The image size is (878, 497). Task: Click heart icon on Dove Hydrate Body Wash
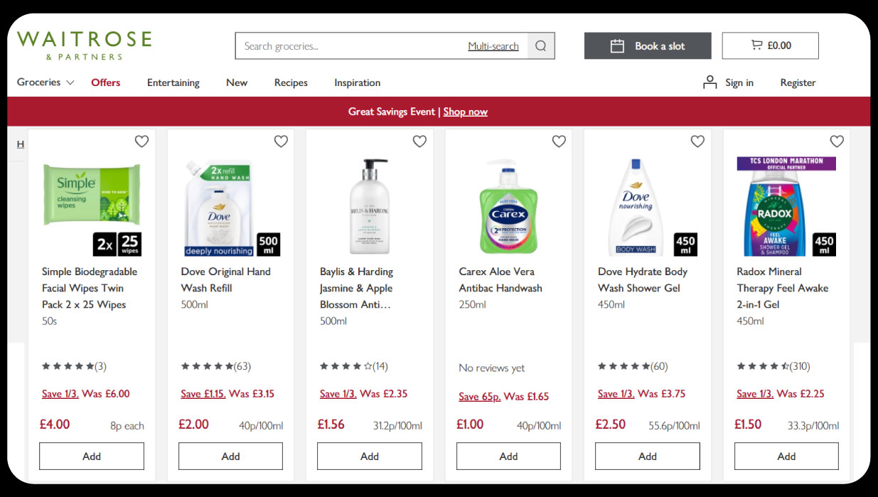(697, 141)
